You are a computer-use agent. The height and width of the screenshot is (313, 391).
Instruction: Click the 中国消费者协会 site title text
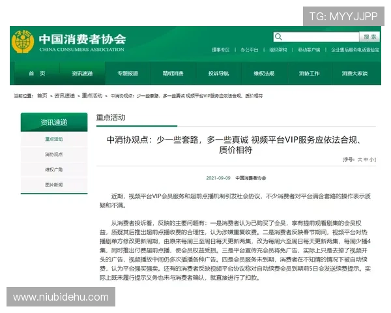pyautogui.click(x=82, y=39)
